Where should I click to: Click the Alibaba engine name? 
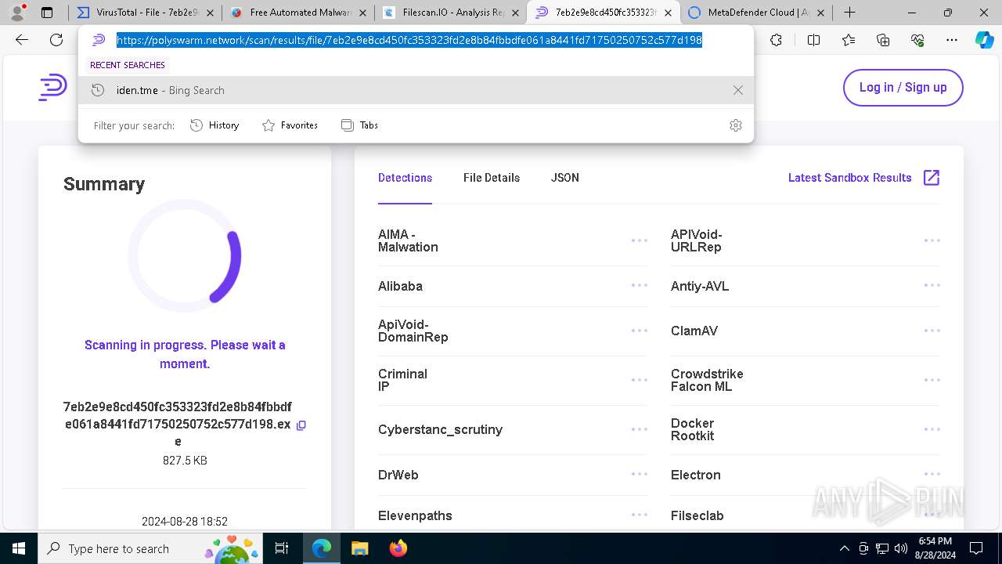(400, 287)
